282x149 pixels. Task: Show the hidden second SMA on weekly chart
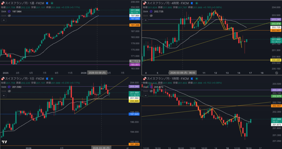pos(9,16)
